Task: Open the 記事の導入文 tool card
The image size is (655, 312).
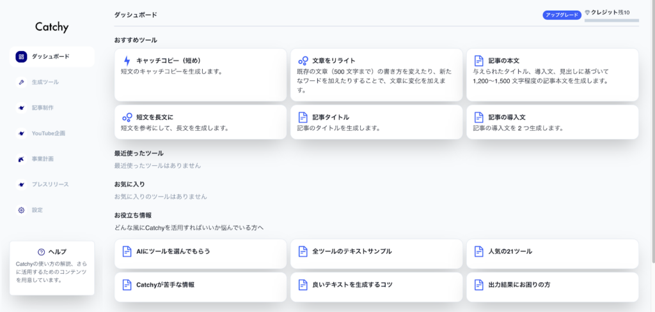Action: pos(552,122)
